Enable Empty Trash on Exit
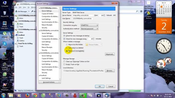175x98 pixels. [64, 65]
